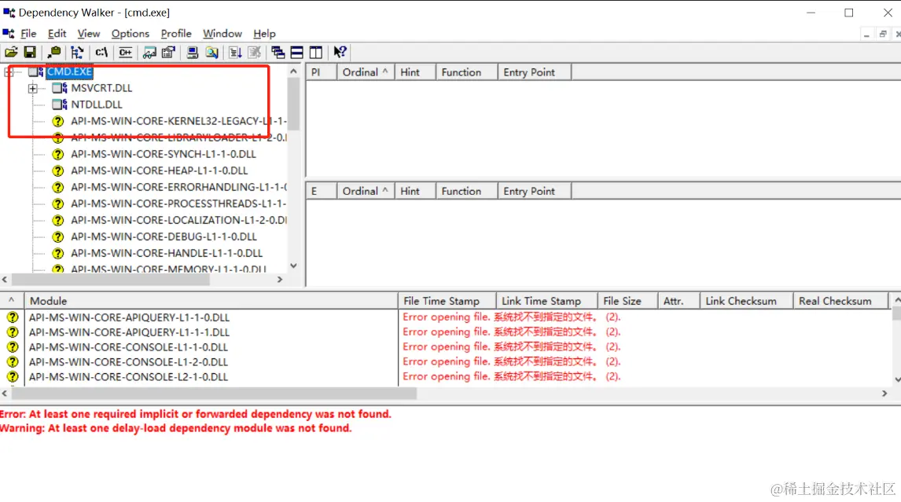
Task: Click module list horizontal scrollbar right arrow
Action: [x=884, y=394]
